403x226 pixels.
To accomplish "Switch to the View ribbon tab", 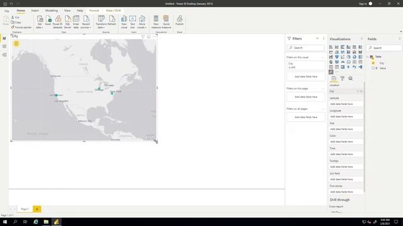I will [x=67, y=11].
